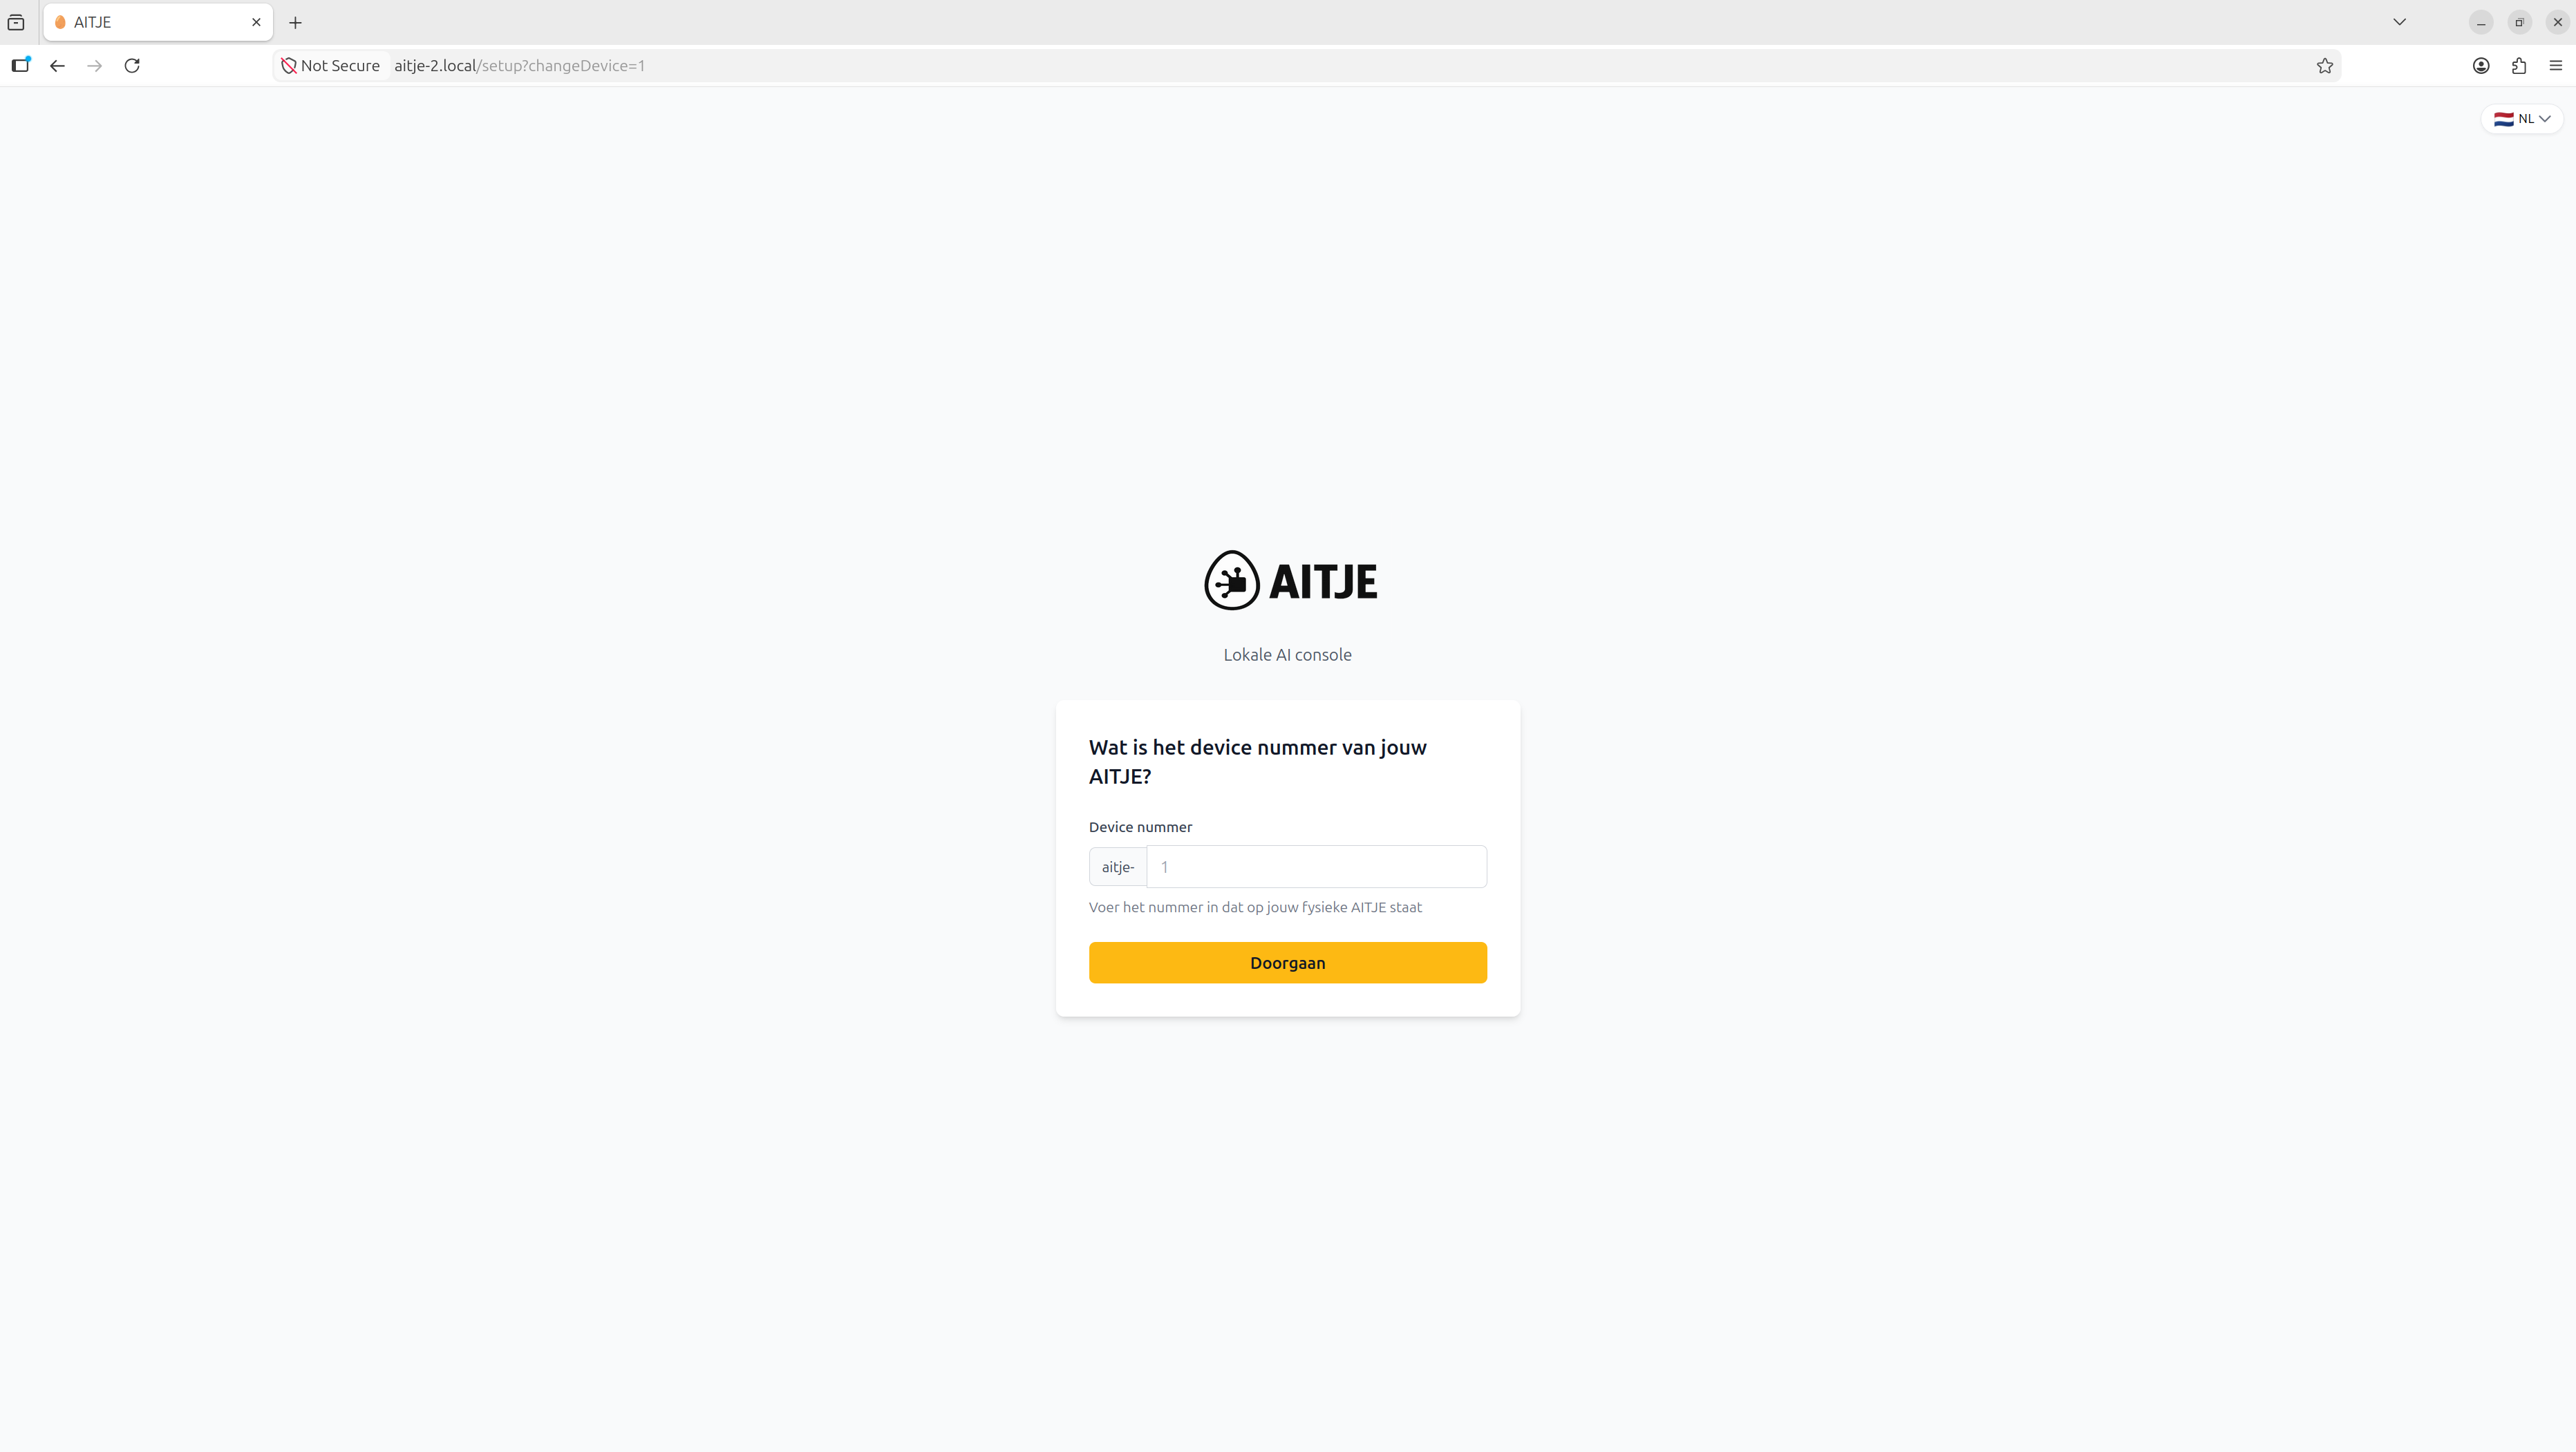2576x1452 pixels.
Task: Open a new browser tab
Action: (295, 22)
